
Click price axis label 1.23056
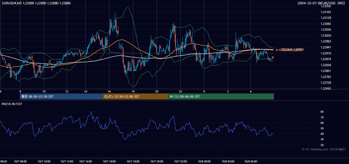click(326, 30)
